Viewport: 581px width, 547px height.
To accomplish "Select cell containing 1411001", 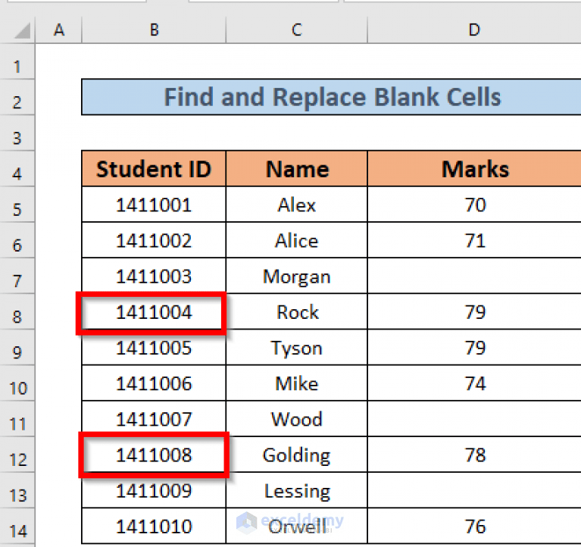I will click(x=154, y=205).
